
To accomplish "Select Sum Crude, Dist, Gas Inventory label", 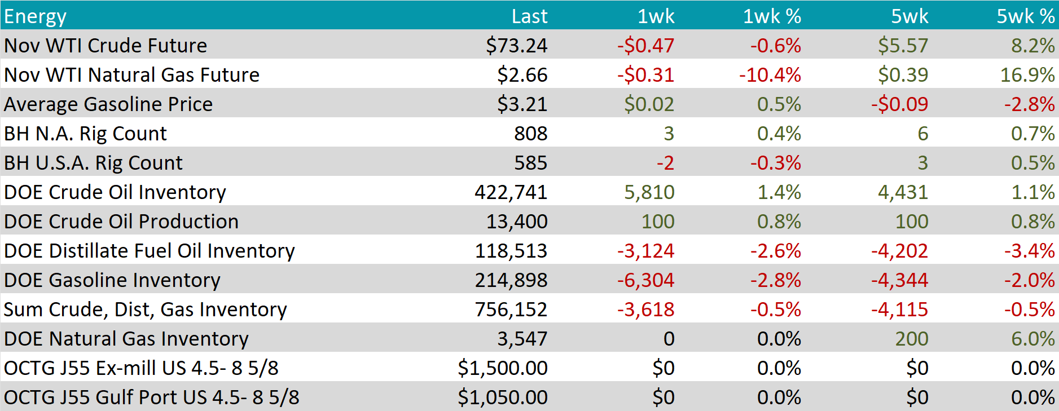I will [145, 310].
